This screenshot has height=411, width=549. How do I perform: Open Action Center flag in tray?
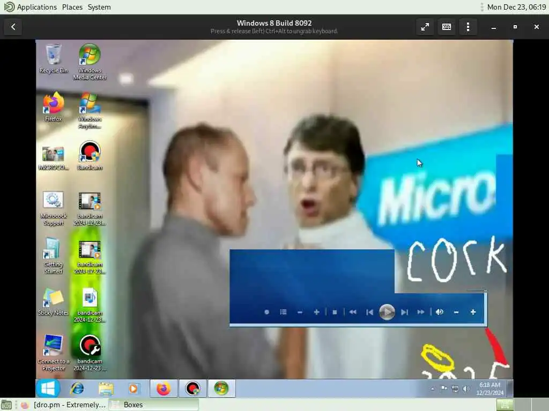[443, 389]
